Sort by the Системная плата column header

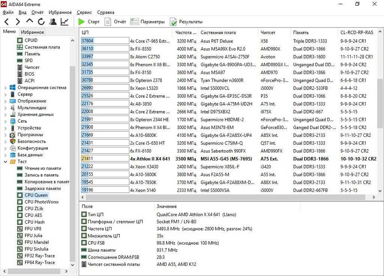pyautogui.click(x=228, y=32)
